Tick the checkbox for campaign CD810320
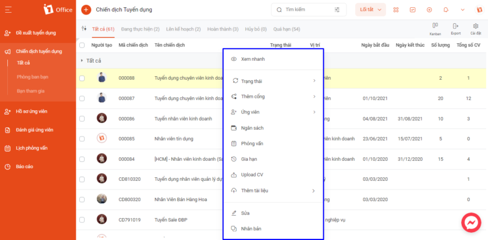This screenshot has height=240, width=488. point(82,179)
